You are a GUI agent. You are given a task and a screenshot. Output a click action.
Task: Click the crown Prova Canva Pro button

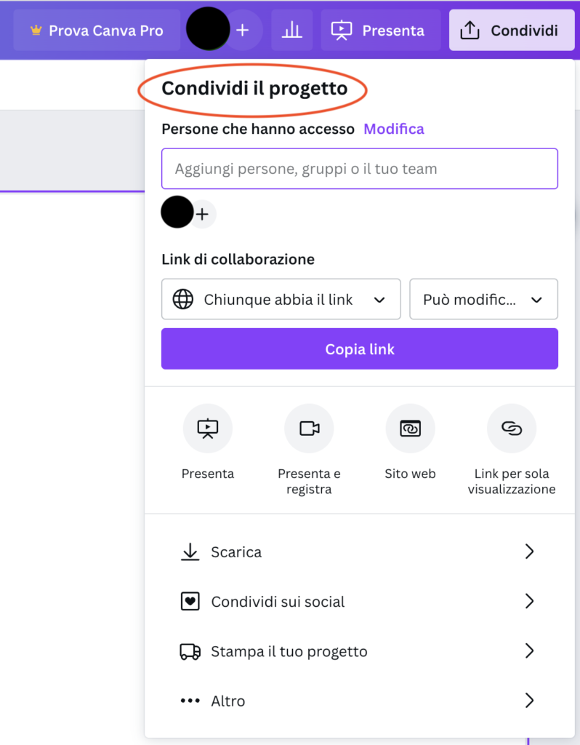point(97,31)
